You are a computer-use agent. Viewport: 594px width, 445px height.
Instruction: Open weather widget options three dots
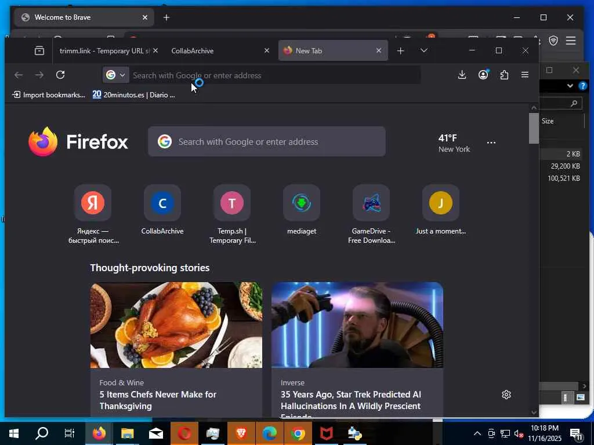[491, 143]
